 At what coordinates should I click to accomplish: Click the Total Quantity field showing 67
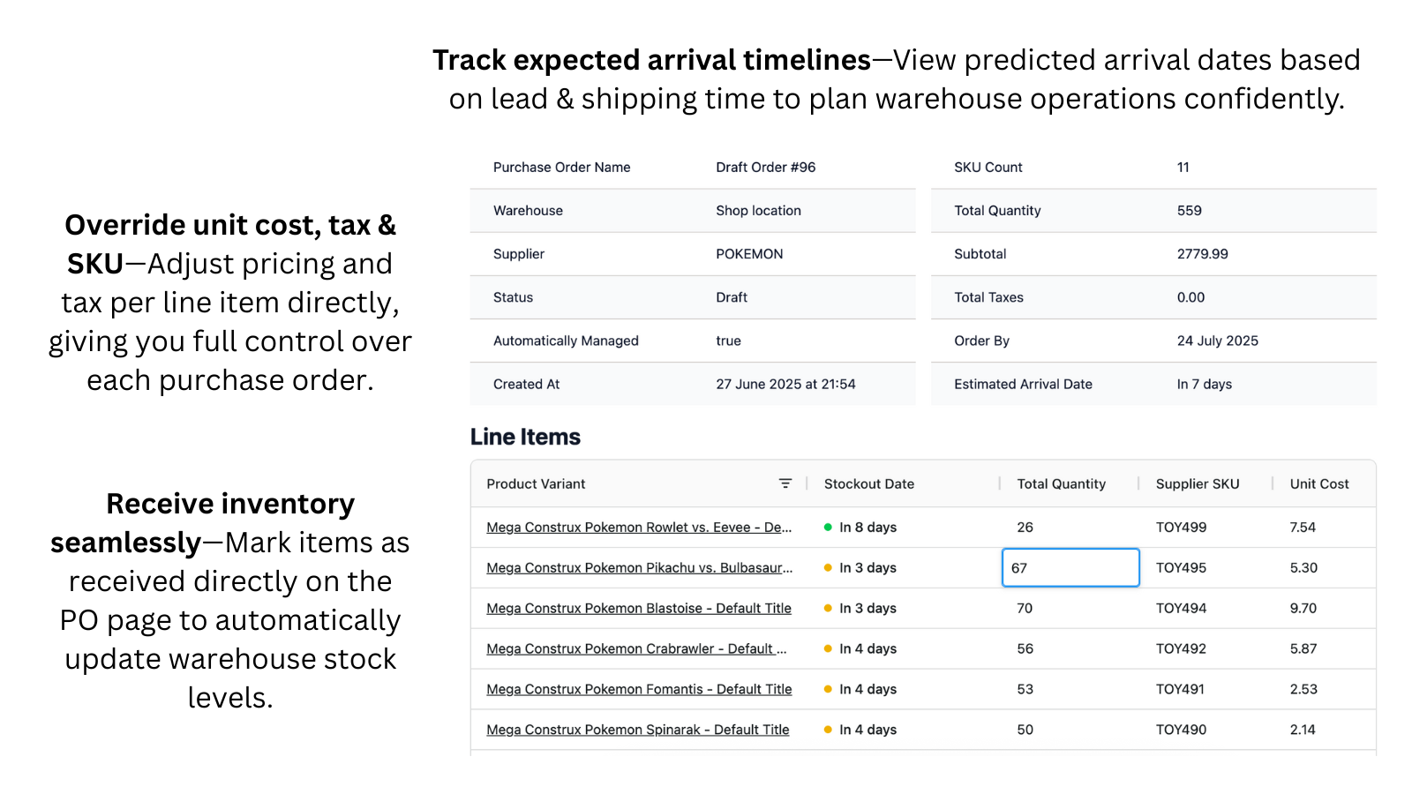[1070, 567]
